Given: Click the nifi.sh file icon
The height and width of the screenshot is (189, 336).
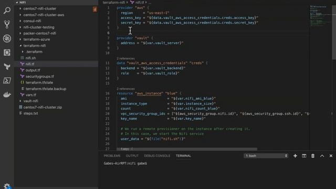Looking at the screenshot, I should click(22, 58).
